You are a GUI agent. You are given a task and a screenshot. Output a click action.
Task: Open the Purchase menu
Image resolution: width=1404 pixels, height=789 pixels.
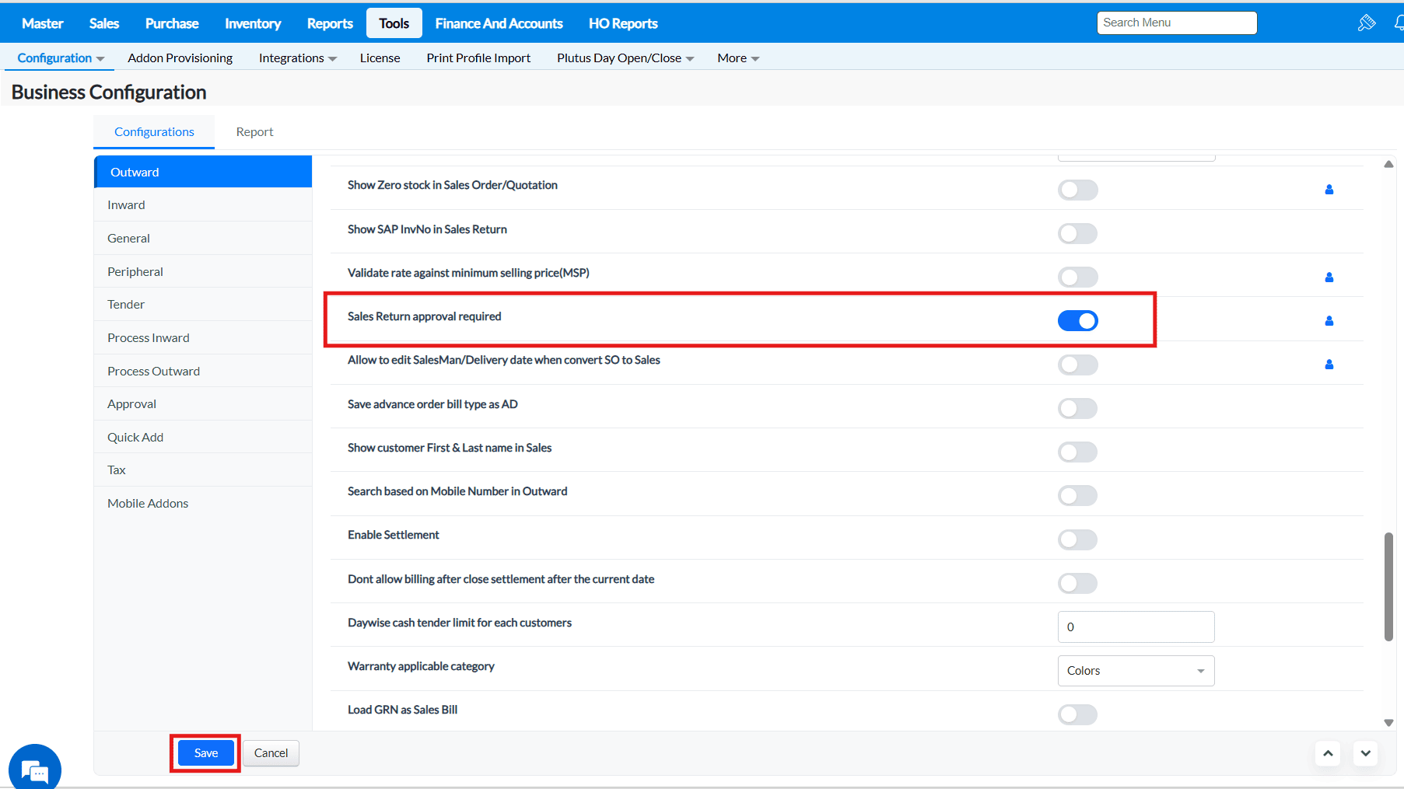[172, 23]
